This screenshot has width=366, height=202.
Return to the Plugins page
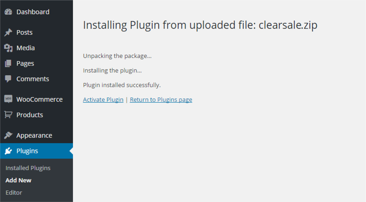click(161, 99)
